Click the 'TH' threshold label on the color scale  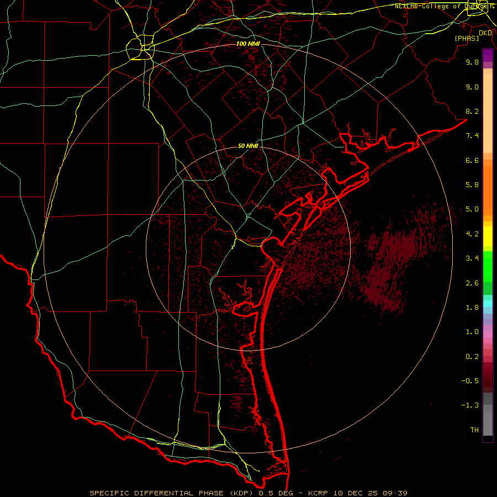474,430
